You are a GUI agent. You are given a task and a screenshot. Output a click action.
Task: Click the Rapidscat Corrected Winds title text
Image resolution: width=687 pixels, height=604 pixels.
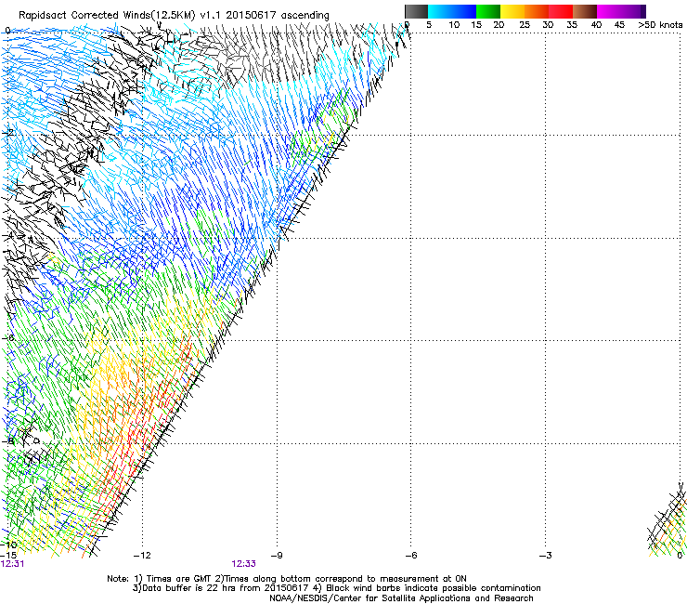tap(174, 16)
